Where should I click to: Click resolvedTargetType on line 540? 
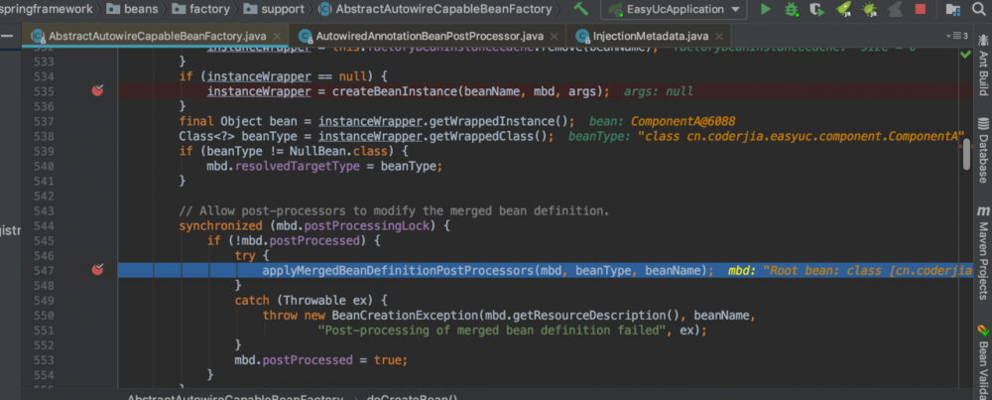[300, 166]
